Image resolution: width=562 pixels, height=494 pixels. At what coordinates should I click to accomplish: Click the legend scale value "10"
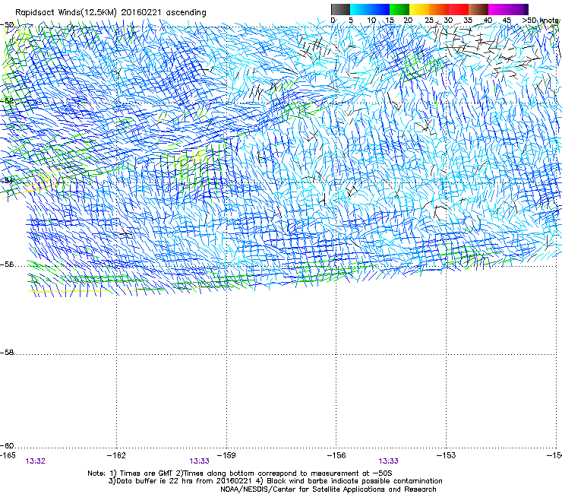tap(371, 21)
